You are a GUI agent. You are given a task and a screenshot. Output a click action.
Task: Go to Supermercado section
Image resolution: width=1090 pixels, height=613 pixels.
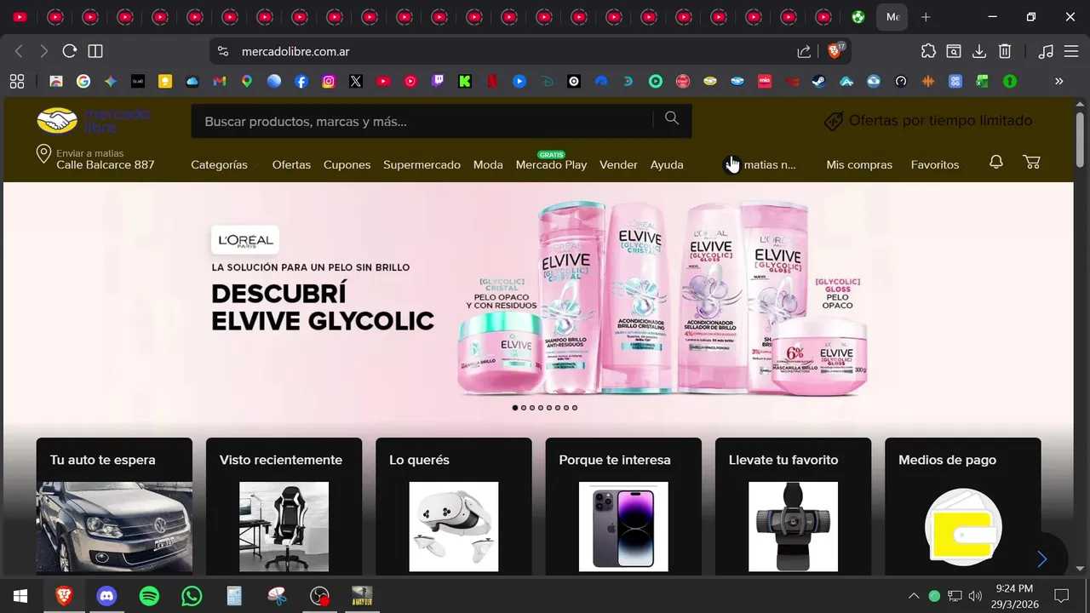(422, 164)
